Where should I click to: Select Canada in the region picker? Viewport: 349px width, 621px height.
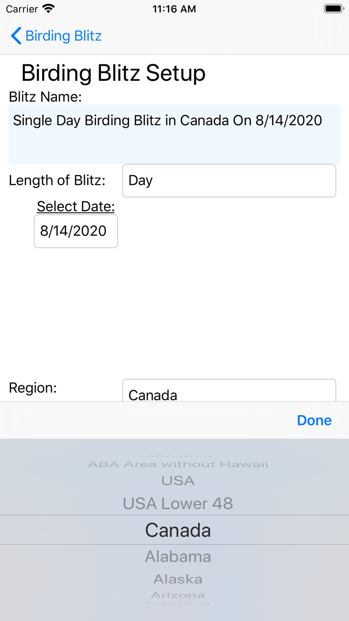tap(178, 530)
